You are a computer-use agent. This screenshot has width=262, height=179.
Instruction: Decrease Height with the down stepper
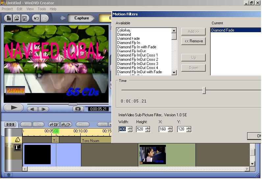point(147,131)
